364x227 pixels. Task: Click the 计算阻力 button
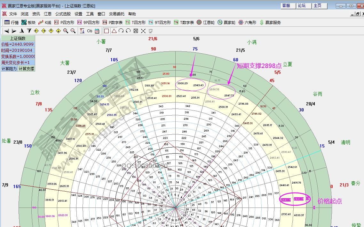tap(9, 69)
